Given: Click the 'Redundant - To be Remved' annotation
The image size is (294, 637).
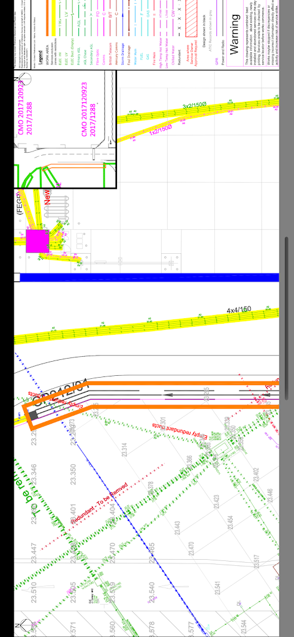Looking at the screenshot, I should (99, 503).
